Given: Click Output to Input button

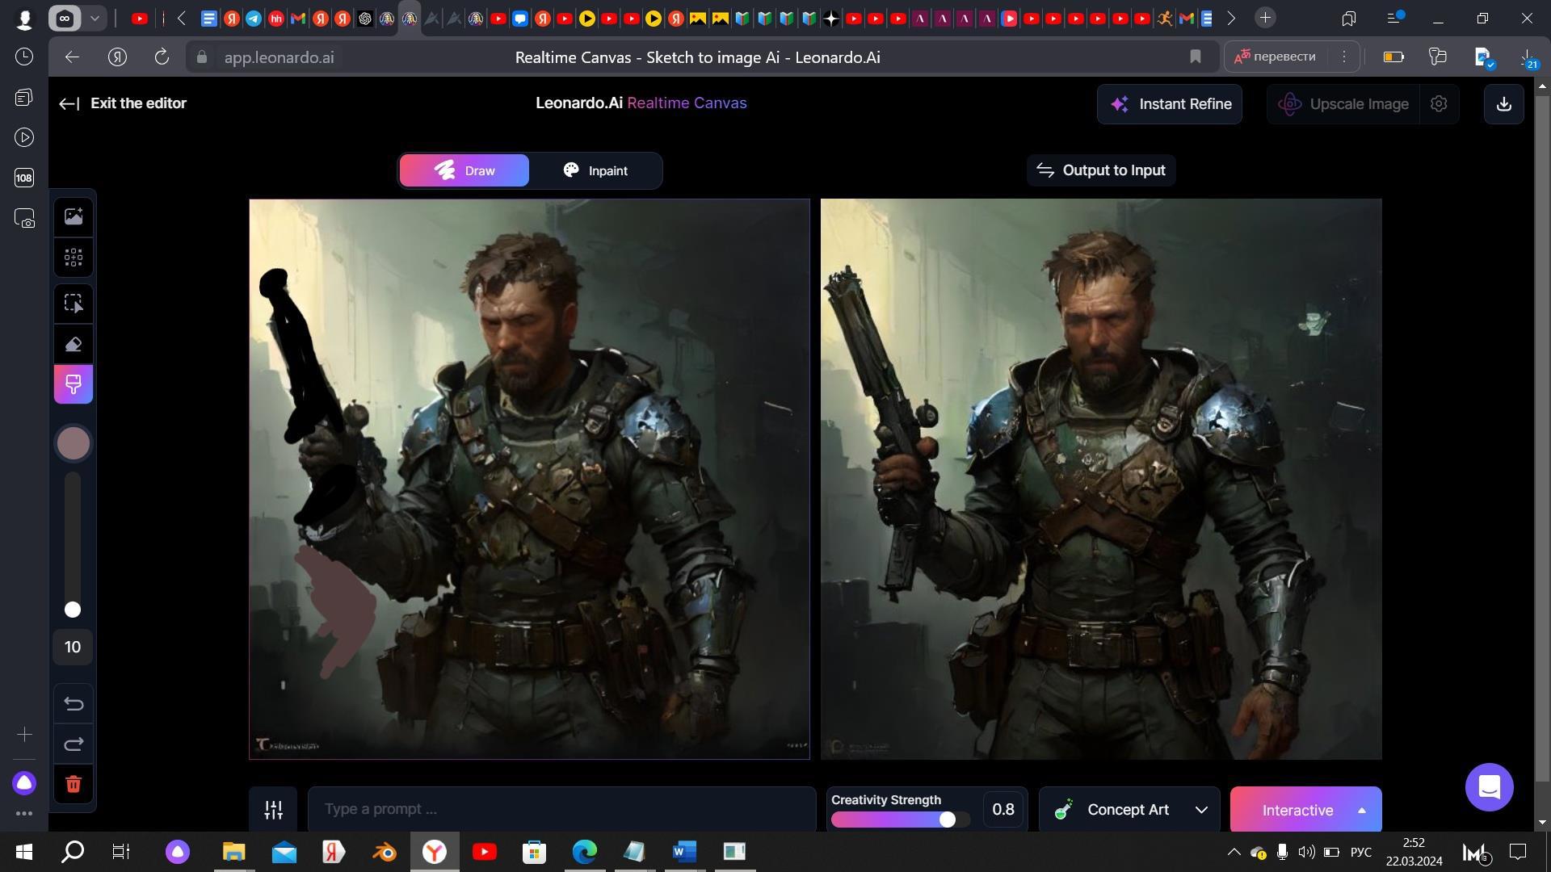Looking at the screenshot, I should (1100, 170).
